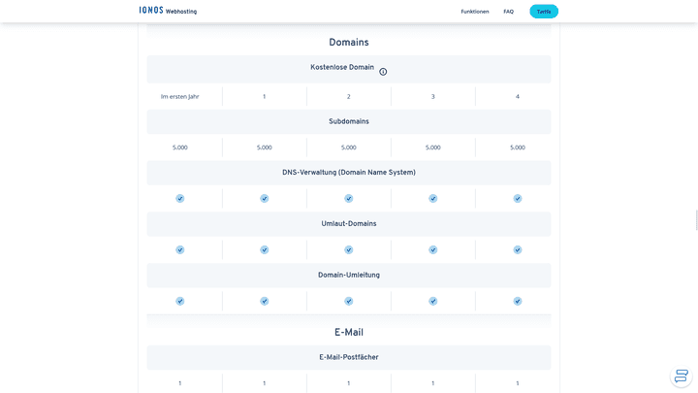Click the 'Im ersten Jahr' cell

click(x=180, y=96)
